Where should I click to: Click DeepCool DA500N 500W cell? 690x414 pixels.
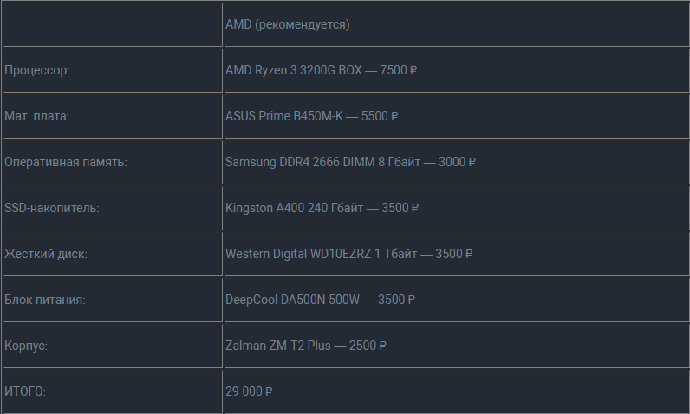(456, 300)
